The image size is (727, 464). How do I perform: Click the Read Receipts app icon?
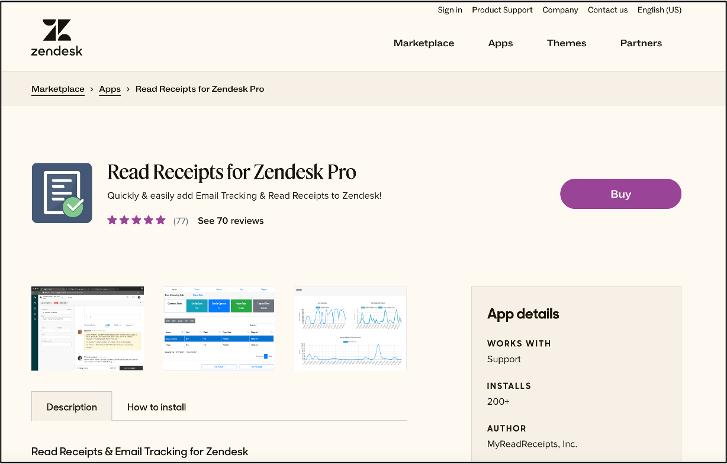(x=62, y=193)
